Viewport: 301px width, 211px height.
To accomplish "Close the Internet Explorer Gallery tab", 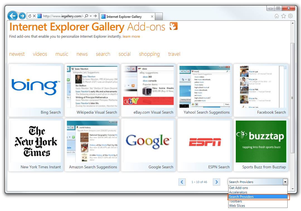I will [152, 16].
